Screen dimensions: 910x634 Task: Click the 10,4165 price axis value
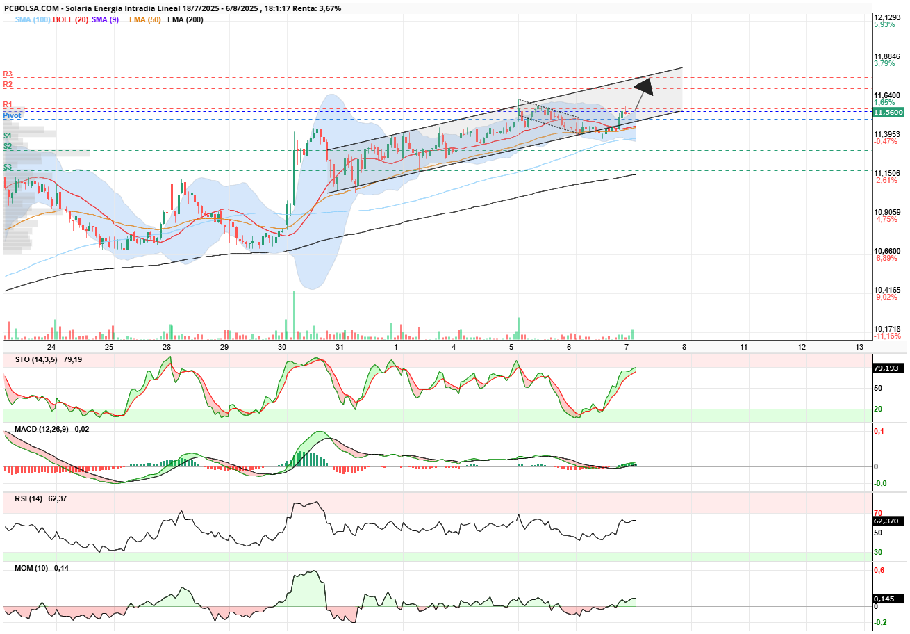point(888,290)
